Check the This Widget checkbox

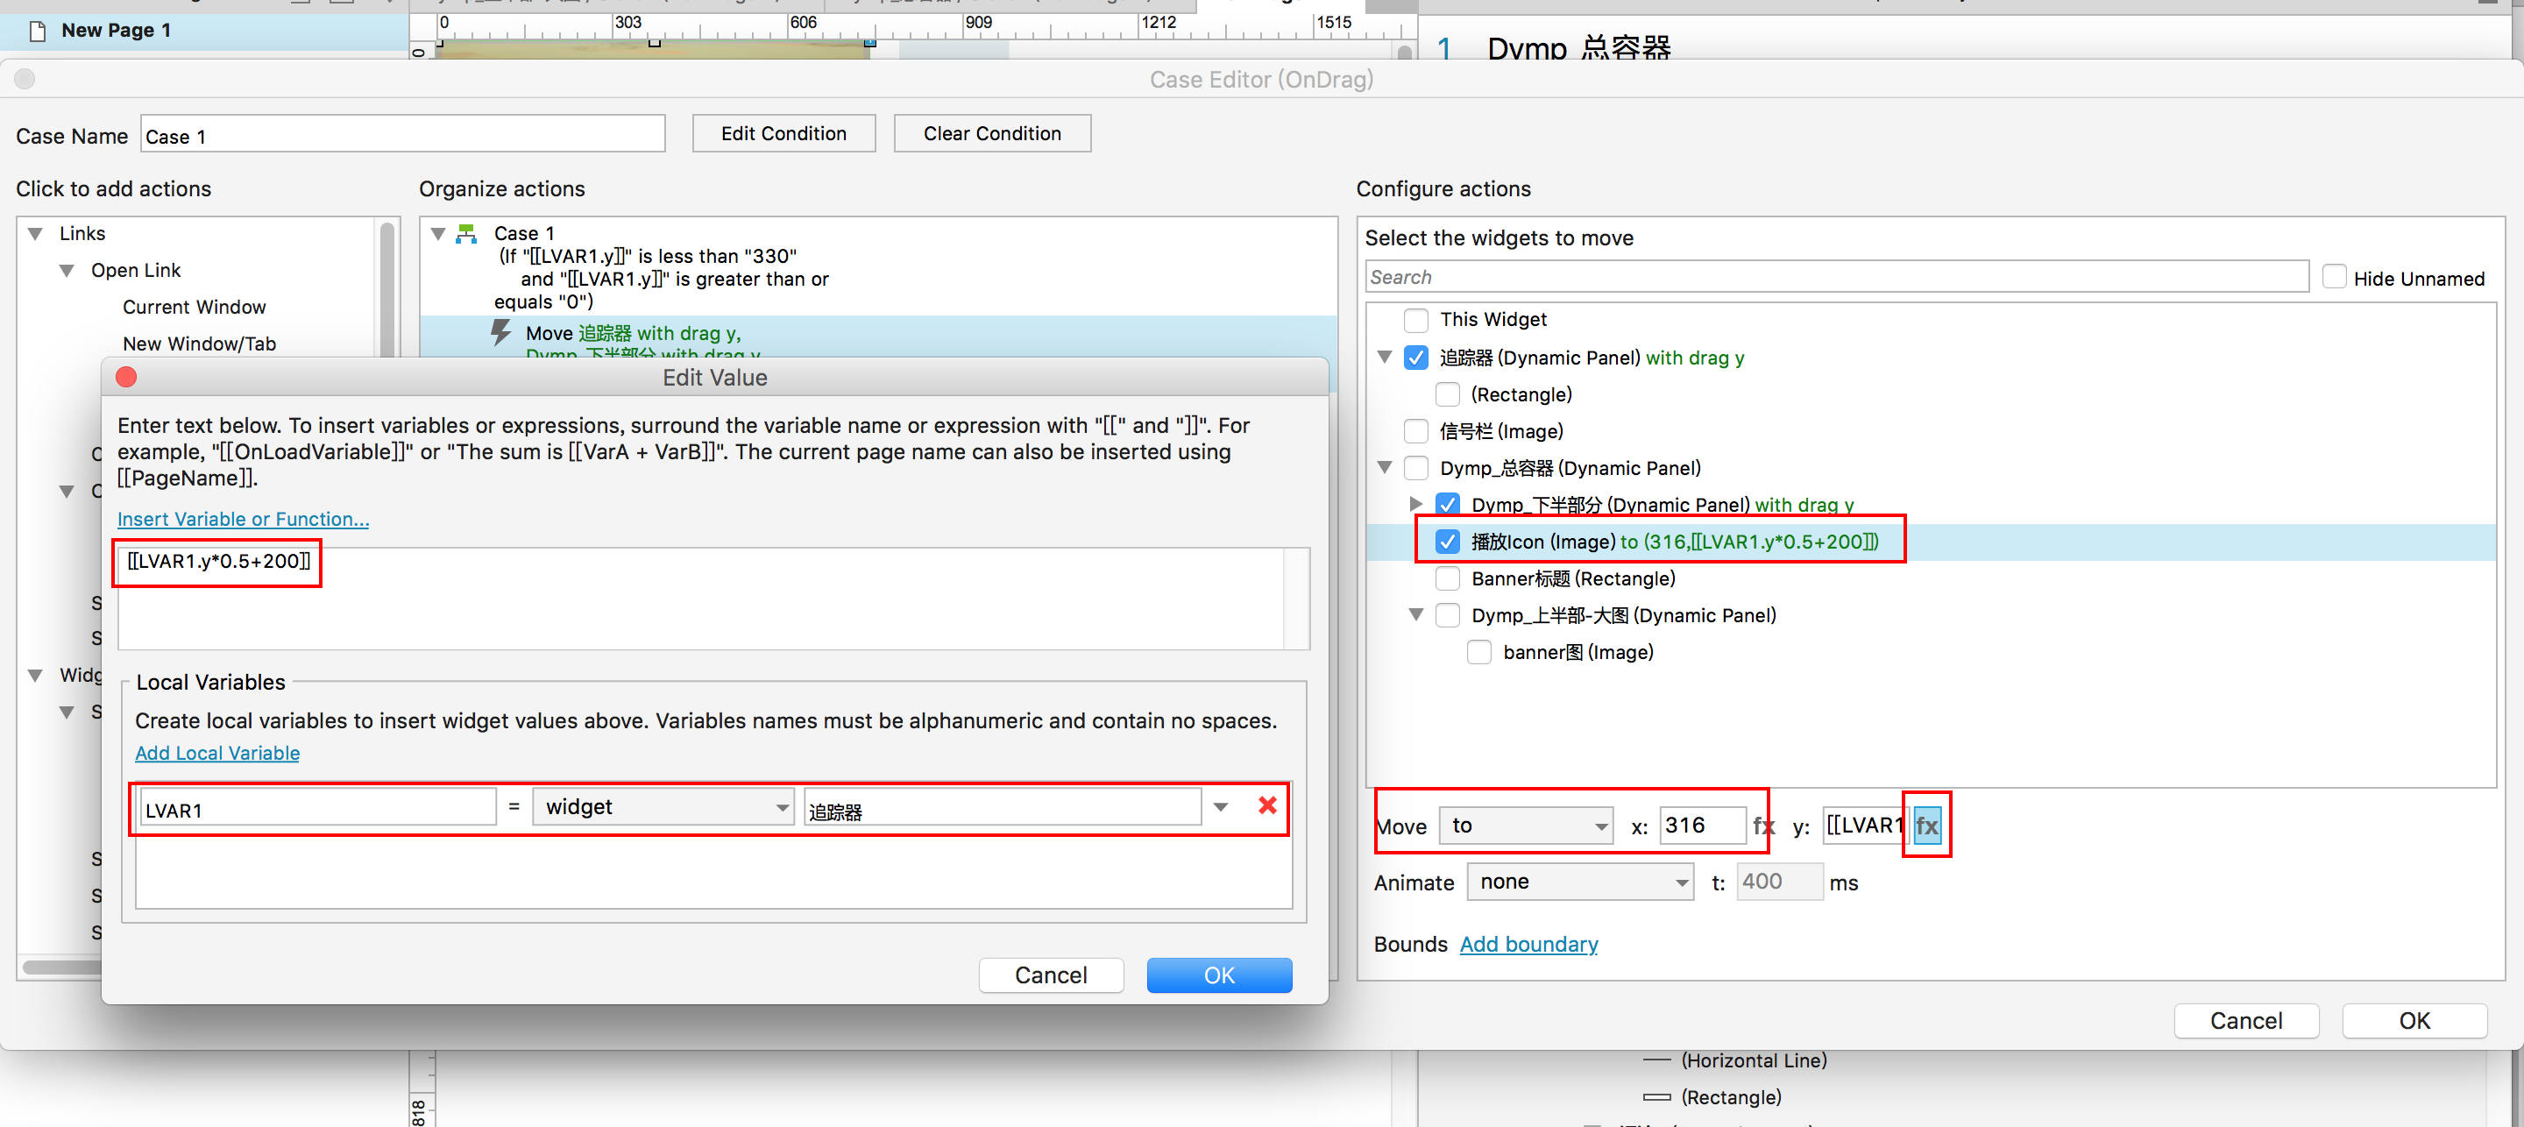[x=1414, y=320]
